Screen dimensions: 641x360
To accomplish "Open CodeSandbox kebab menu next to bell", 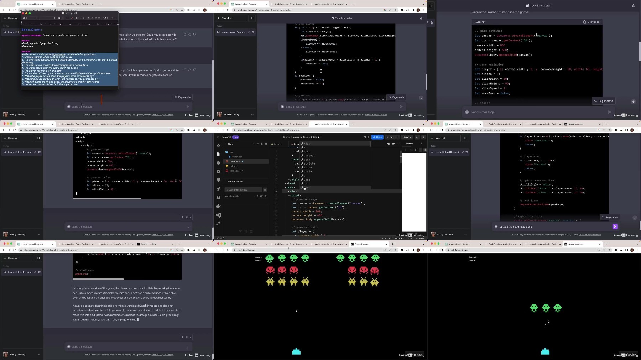I will coord(423,137).
